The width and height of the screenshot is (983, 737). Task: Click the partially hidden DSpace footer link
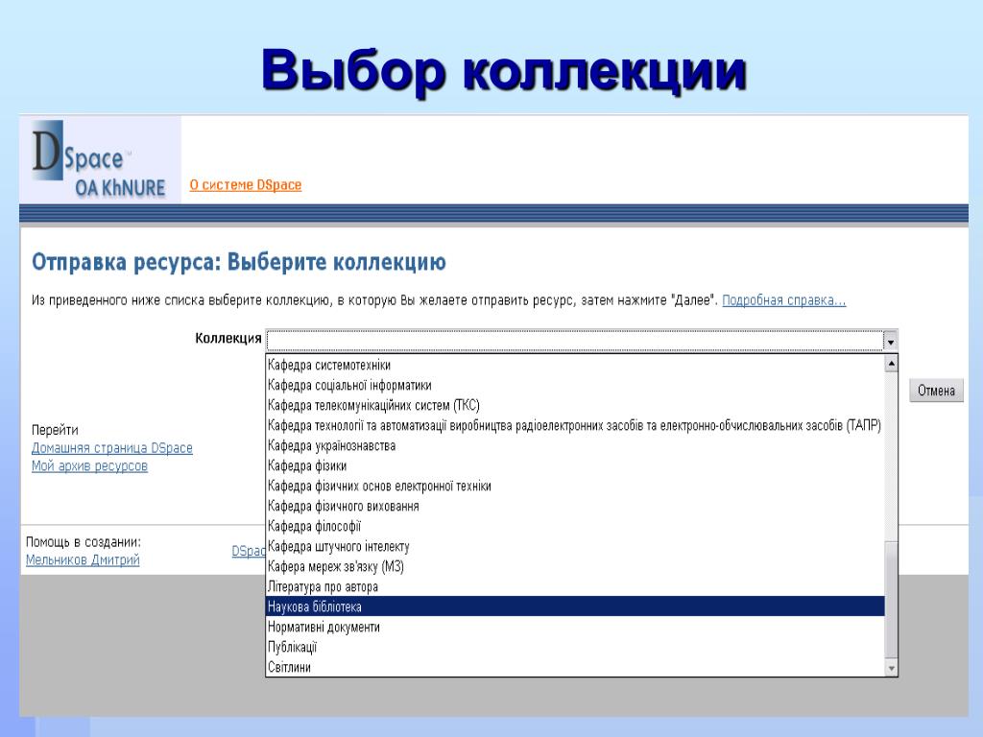point(249,551)
